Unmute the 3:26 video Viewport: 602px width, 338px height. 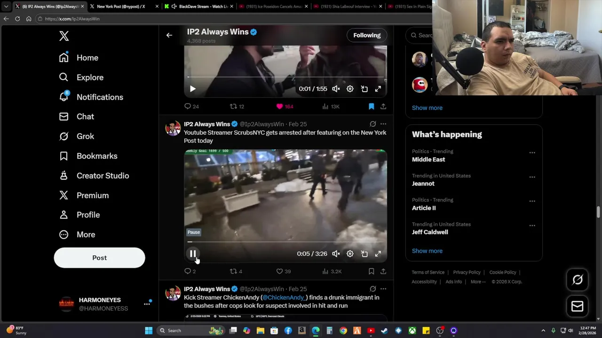coord(336,253)
